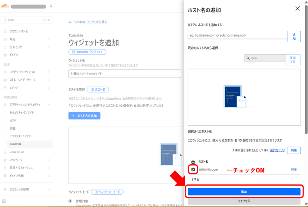Collapse アプリケーション セキュリティ section chevron
This screenshot has height=207, width=308.
(49, 105)
